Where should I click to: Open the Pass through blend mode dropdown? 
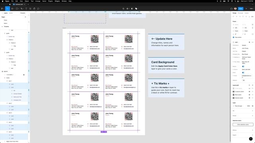pyautogui.click(x=239, y=106)
